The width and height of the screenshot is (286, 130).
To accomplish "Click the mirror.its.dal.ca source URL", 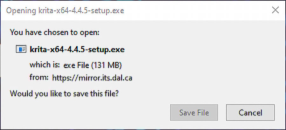I will [x=92, y=78].
